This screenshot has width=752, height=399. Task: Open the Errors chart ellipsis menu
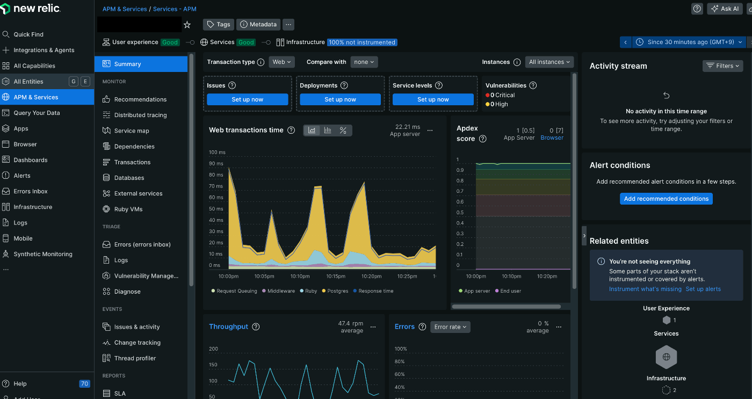(x=559, y=327)
